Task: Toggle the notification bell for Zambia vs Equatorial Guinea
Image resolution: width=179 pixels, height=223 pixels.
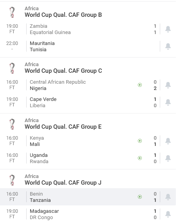Action: coord(168,29)
